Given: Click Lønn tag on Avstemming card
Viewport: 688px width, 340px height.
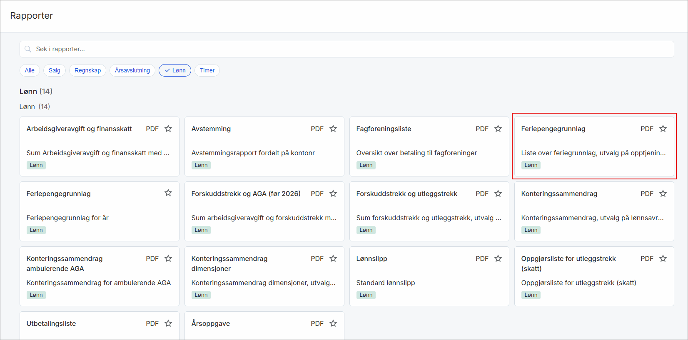Looking at the screenshot, I should tap(201, 165).
